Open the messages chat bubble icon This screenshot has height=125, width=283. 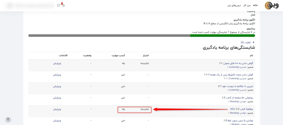click(x=59, y=5)
